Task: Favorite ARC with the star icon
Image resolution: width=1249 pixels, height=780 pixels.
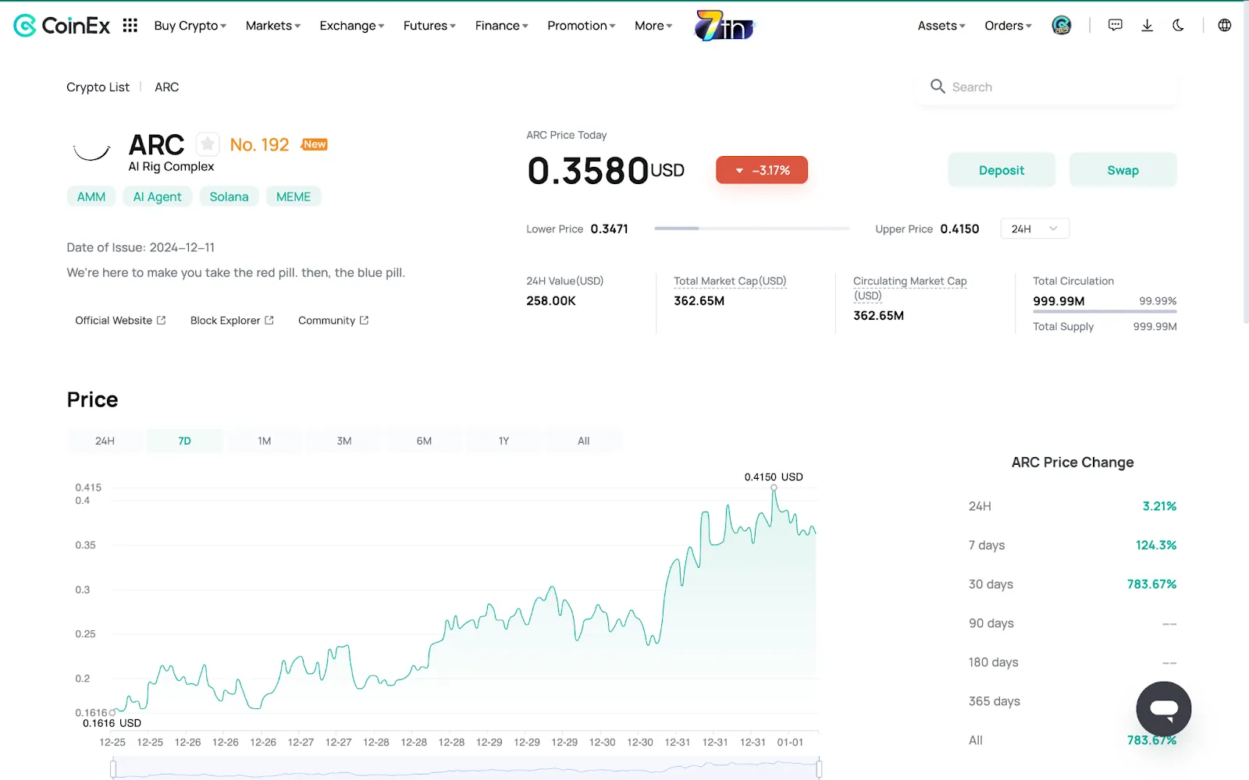Action: (208, 144)
